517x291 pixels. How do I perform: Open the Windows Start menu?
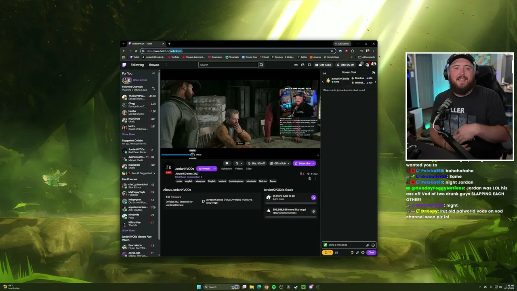pyautogui.click(x=199, y=287)
